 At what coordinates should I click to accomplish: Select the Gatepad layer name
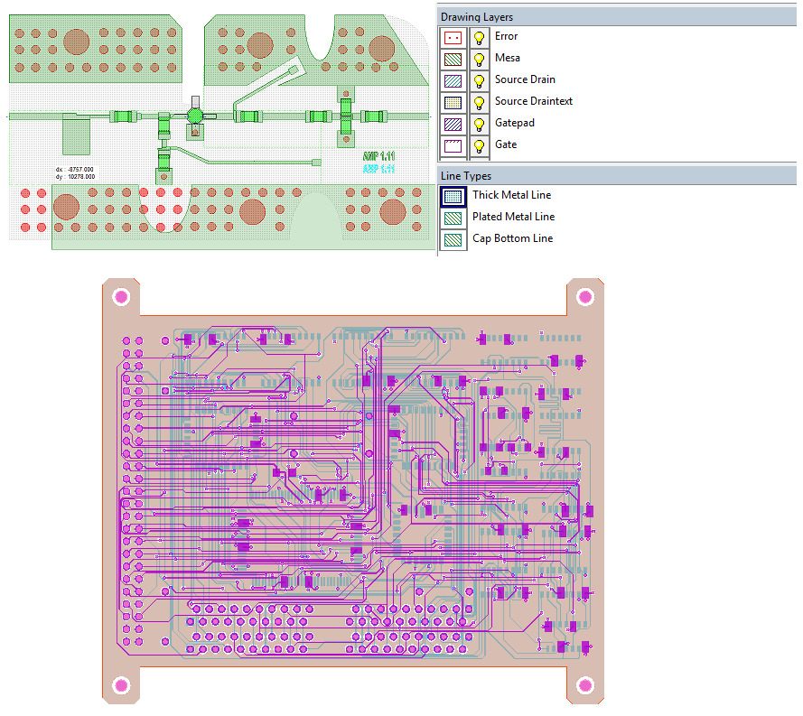[515, 123]
